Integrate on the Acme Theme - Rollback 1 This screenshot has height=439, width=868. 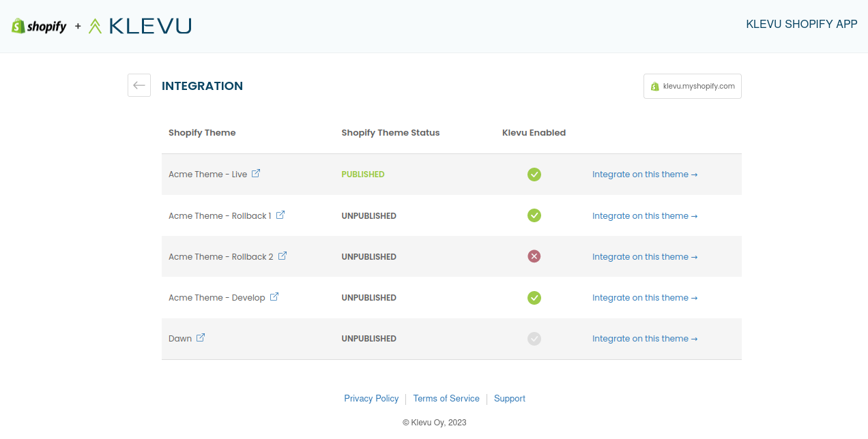644,216
